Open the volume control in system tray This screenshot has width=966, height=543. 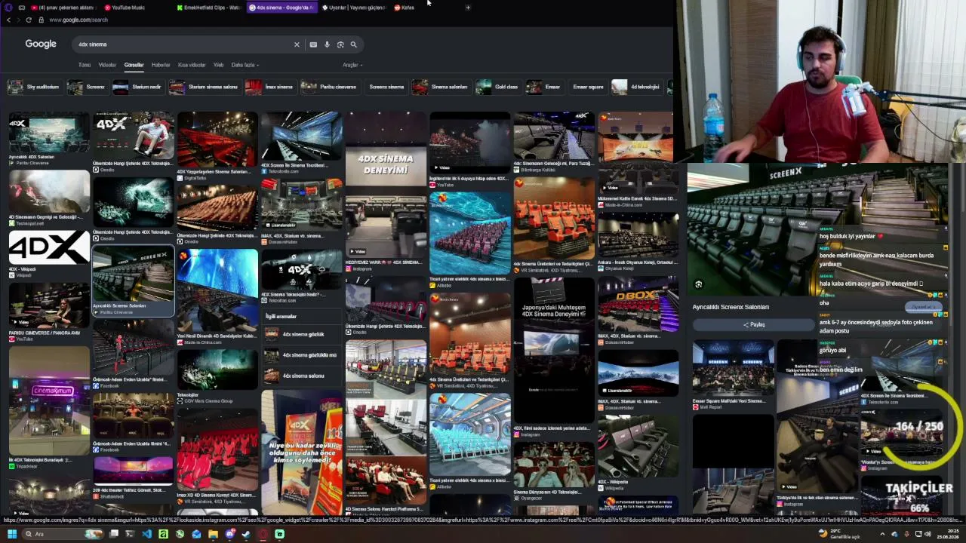pos(928,534)
